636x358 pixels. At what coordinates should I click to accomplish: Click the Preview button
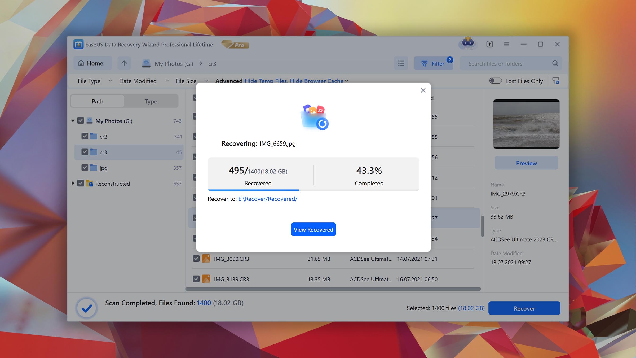pyautogui.click(x=526, y=163)
